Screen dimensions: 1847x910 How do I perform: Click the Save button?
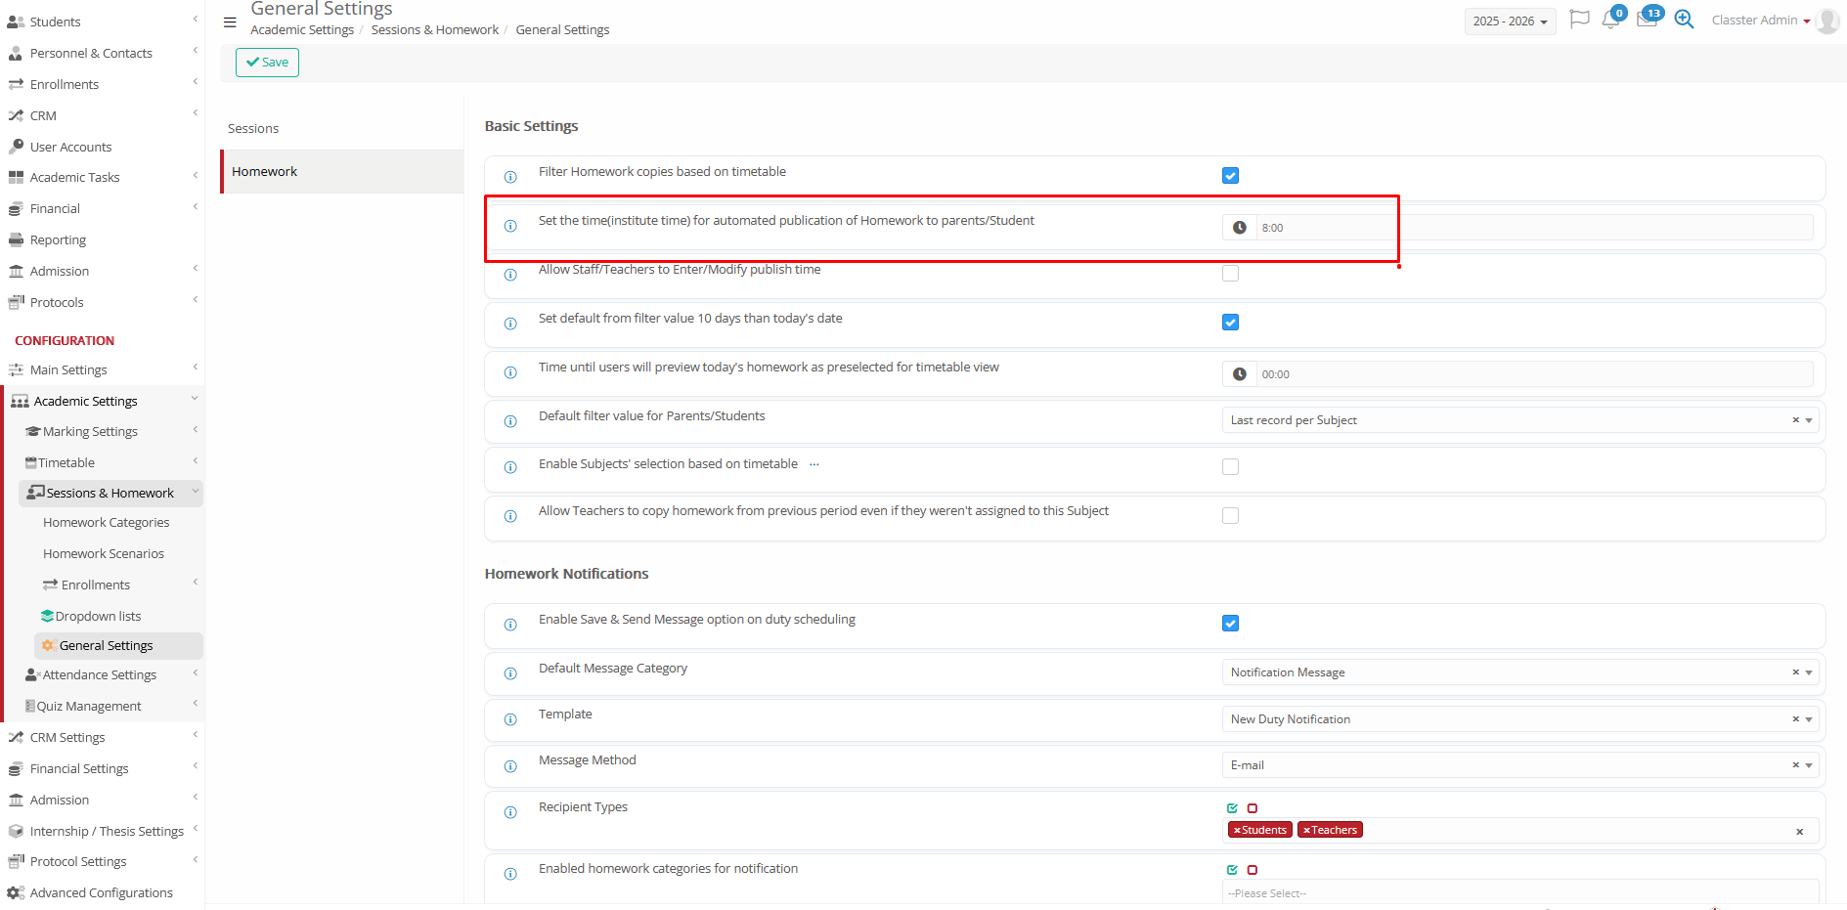point(267,63)
